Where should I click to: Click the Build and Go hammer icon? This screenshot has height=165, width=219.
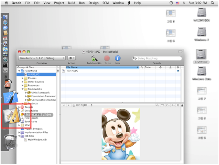tap(94, 58)
